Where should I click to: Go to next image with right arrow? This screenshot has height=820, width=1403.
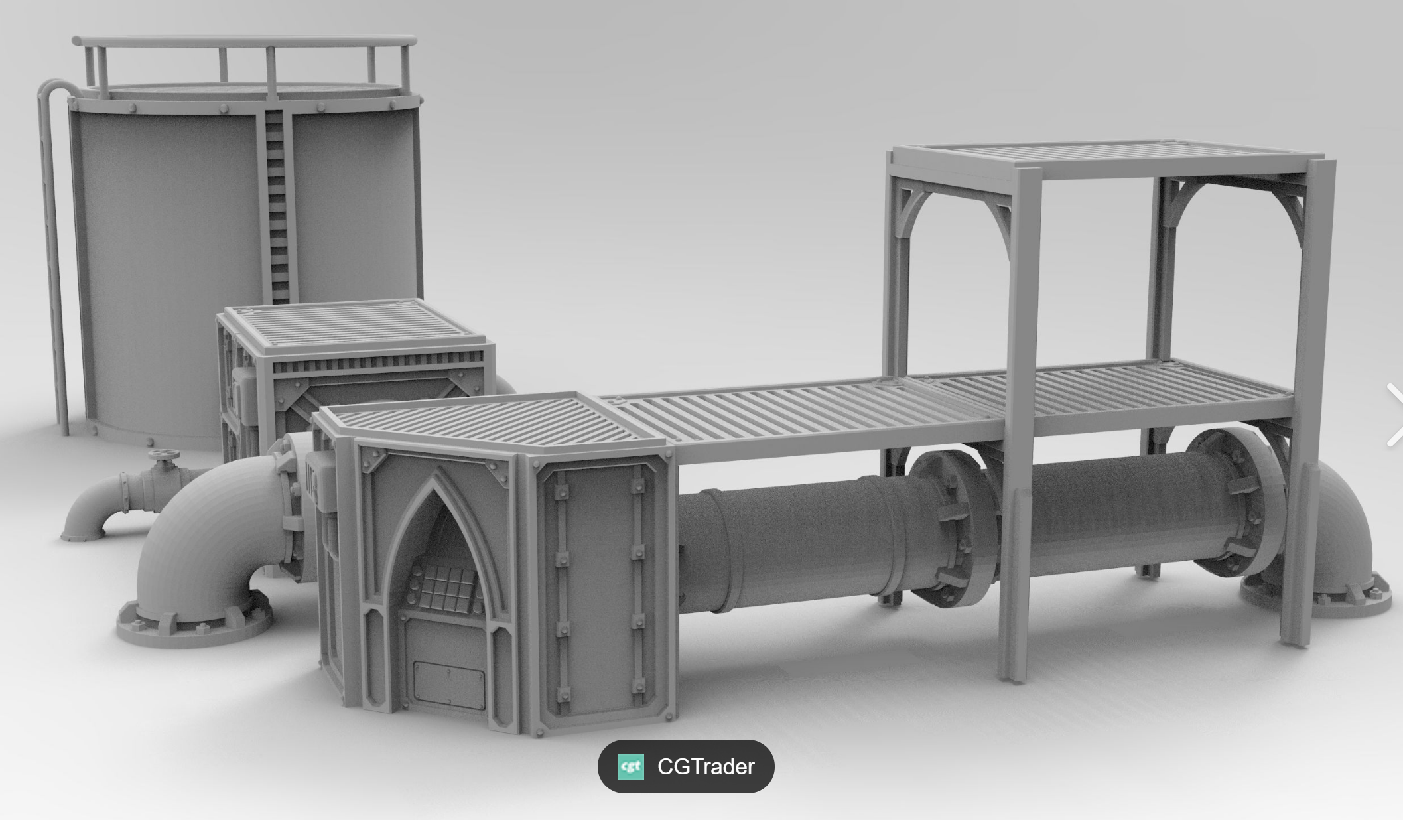tap(1394, 415)
